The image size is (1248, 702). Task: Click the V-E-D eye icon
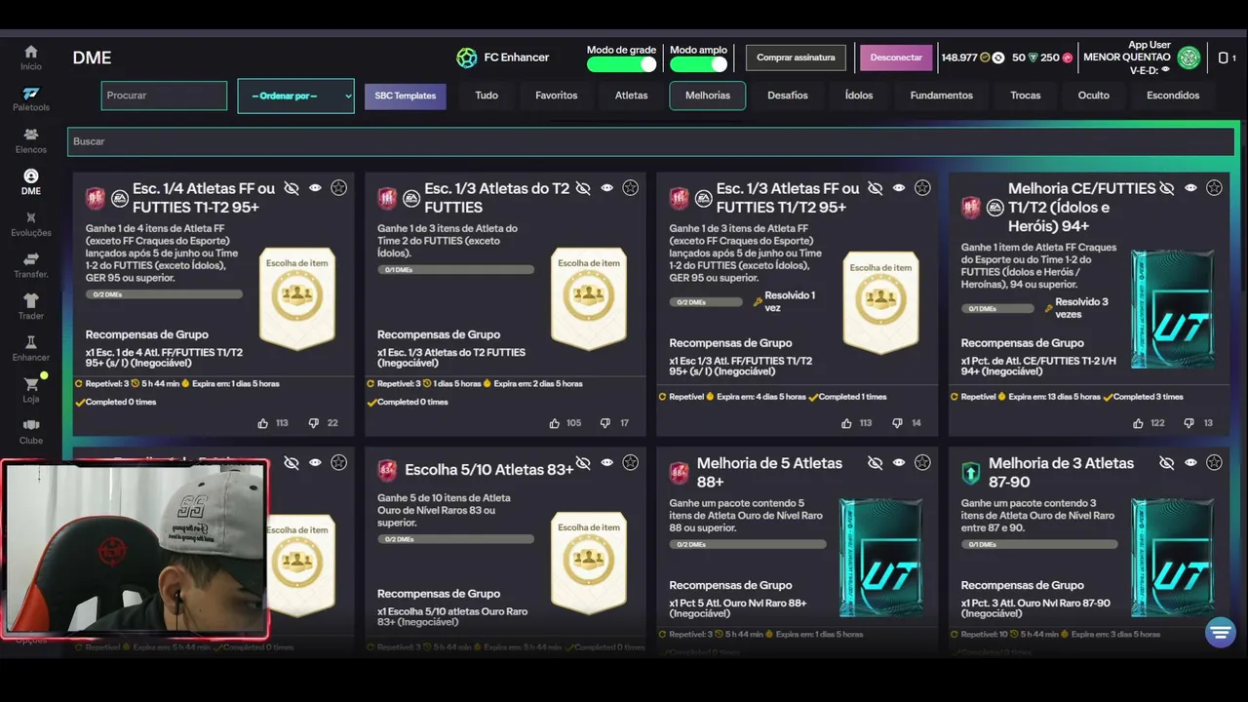[x=1166, y=70]
